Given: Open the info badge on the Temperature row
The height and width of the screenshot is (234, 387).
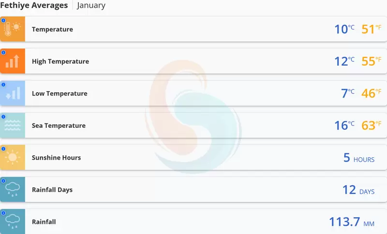Looking at the screenshot, I should (x=3, y=20).
